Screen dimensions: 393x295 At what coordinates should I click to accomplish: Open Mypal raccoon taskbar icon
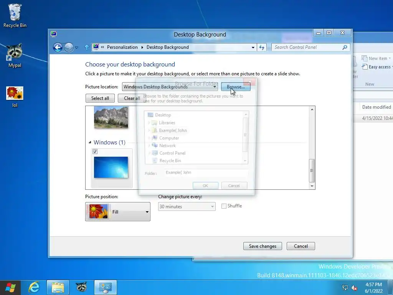(81, 287)
